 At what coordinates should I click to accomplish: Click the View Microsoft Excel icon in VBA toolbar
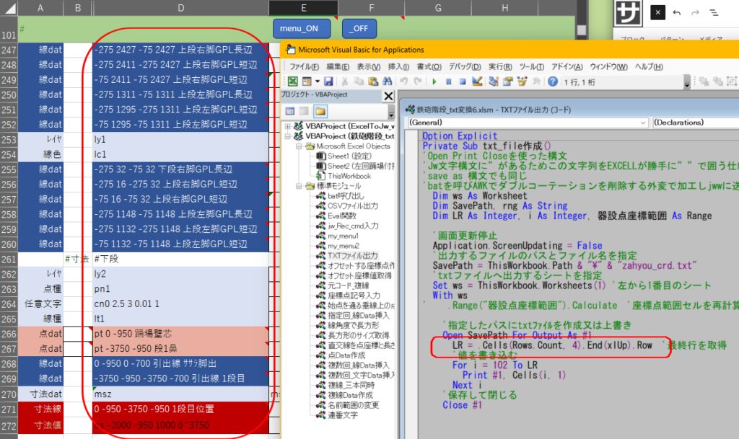tap(292, 81)
